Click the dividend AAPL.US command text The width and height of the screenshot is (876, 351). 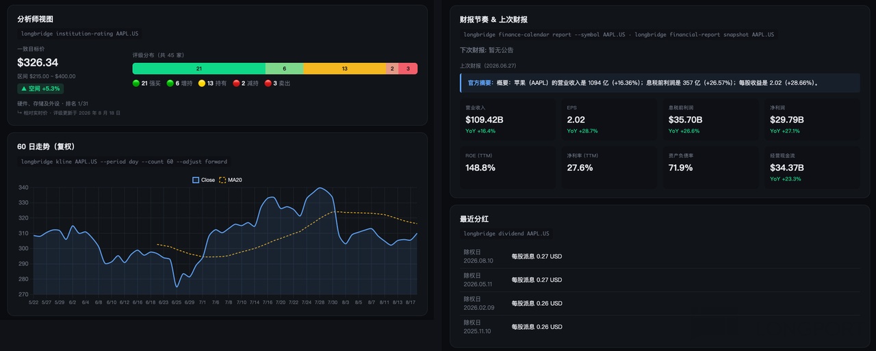pos(506,233)
